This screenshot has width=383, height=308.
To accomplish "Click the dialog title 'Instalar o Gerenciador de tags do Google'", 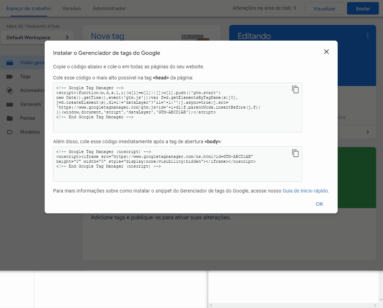I will (x=107, y=53).
